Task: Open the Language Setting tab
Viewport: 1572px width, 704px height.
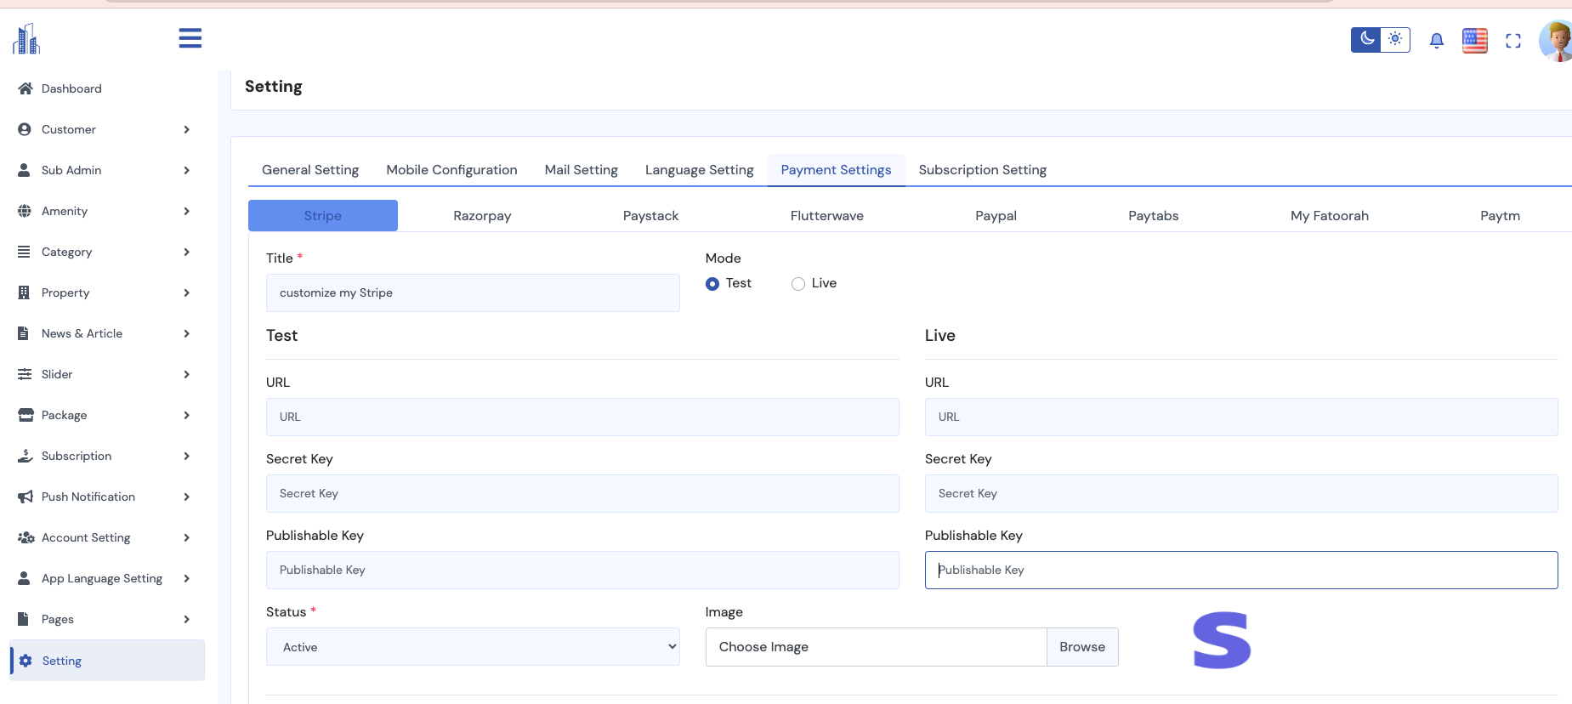Action: (x=700, y=170)
